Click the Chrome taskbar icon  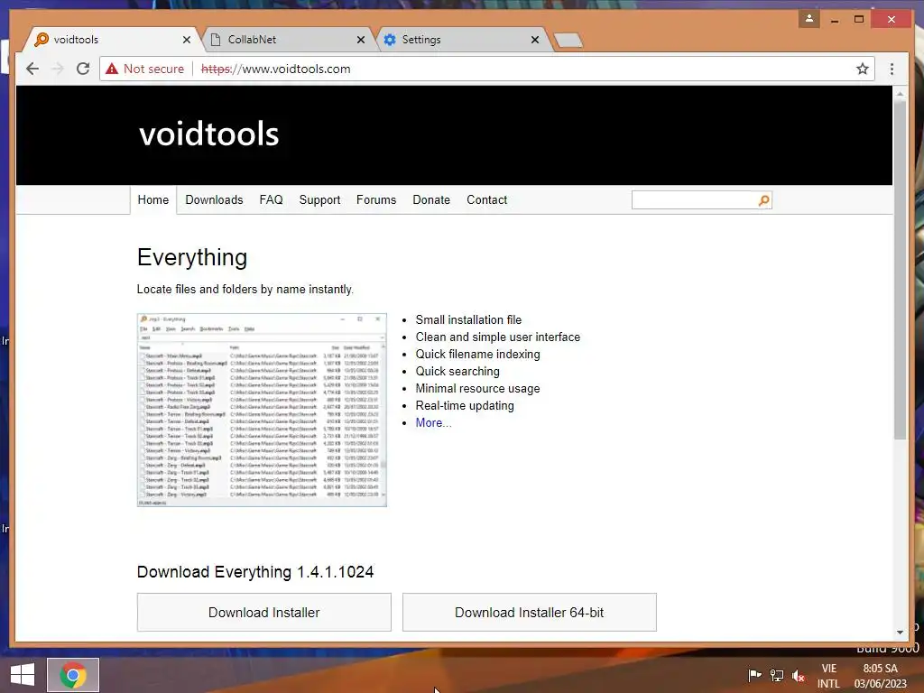pyautogui.click(x=73, y=675)
